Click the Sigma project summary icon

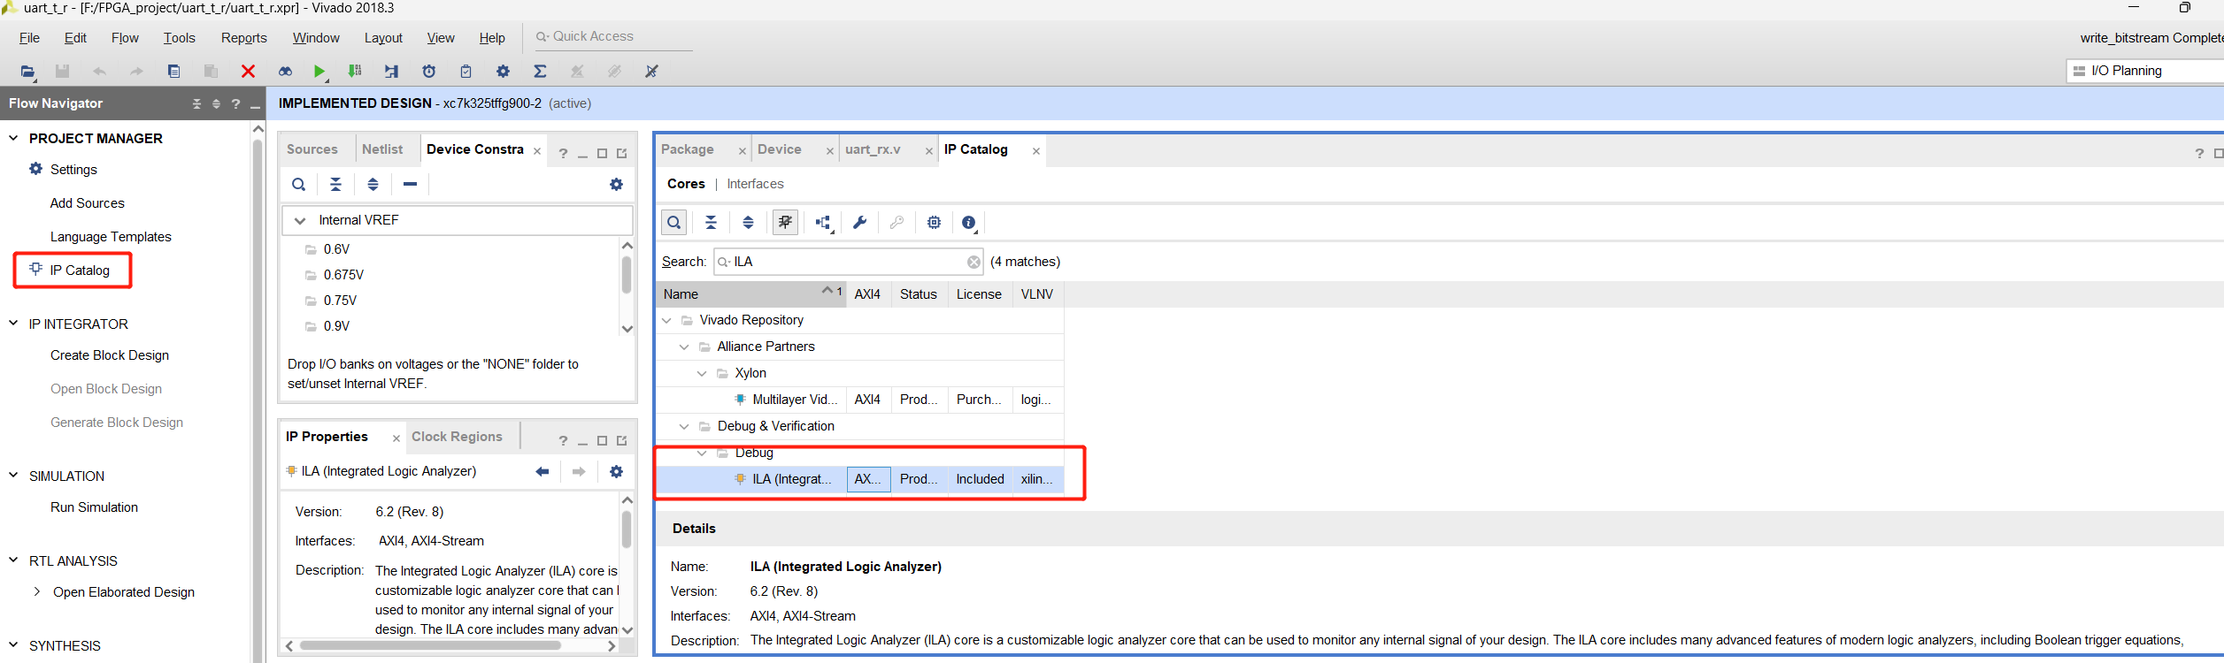coord(540,72)
